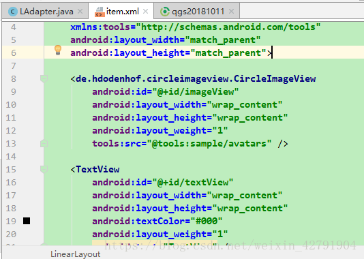Open the qgs20181011 tab

(197, 11)
